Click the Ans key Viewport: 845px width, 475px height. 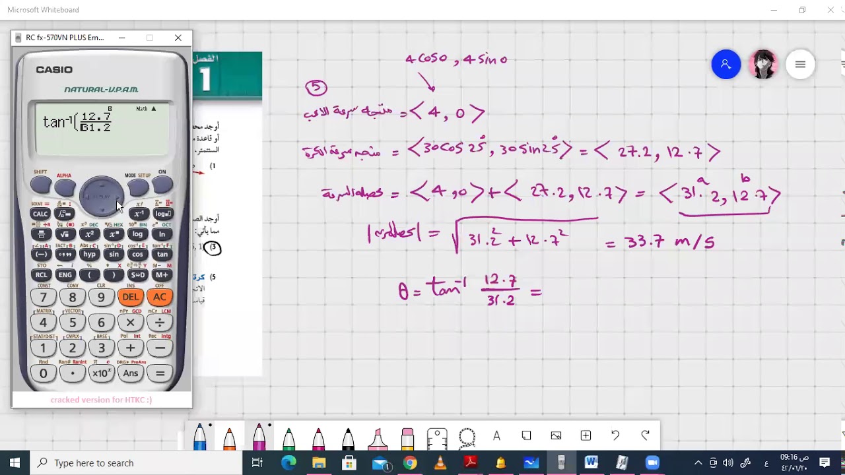pos(131,373)
